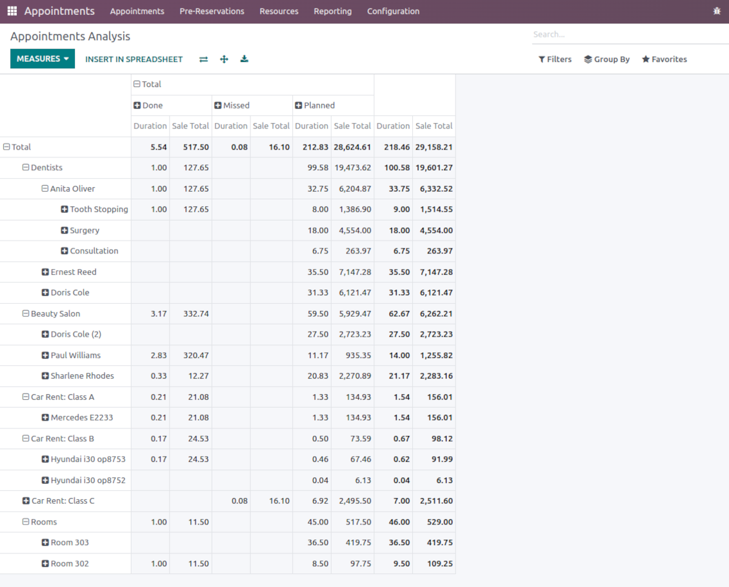Click the 16.10 Class C missed cell
This screenshot has width=729, height=587.
coord(271,501)
